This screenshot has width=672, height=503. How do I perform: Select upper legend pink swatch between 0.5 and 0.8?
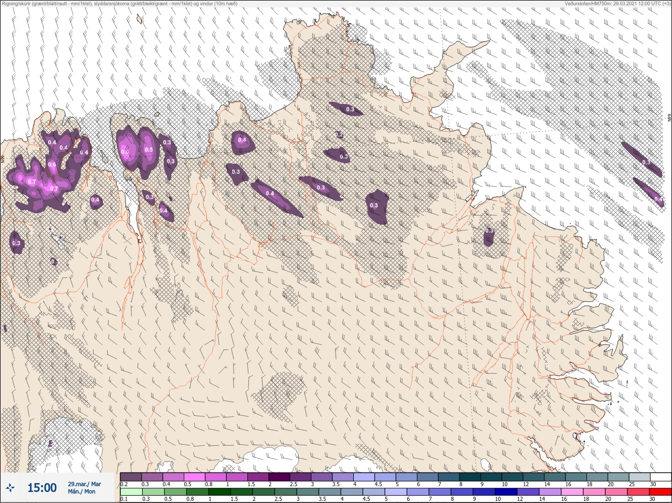tap(194, 477)
